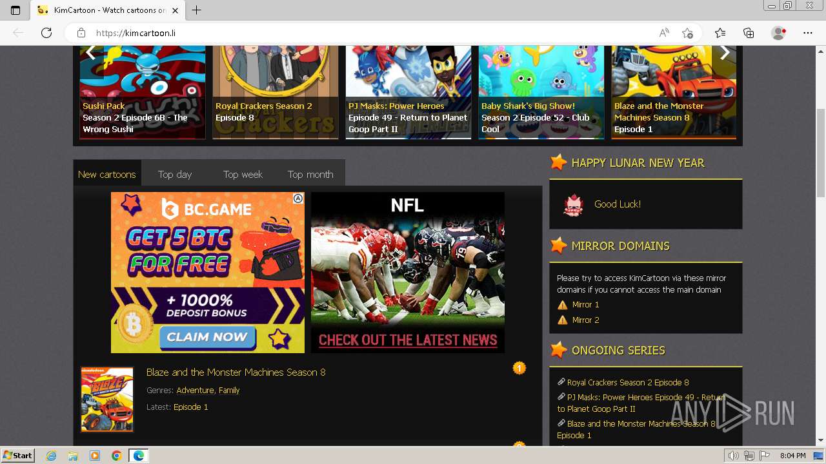
Task: Open Edge icon in taskbar
Action: tap(138, 456)
